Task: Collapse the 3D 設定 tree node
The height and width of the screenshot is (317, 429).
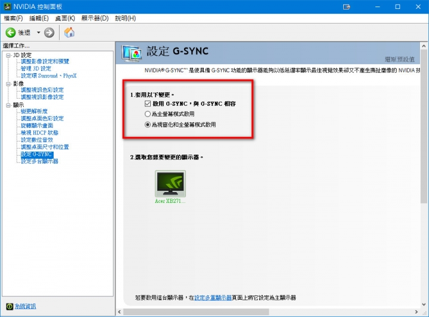Action: point(8,55)
